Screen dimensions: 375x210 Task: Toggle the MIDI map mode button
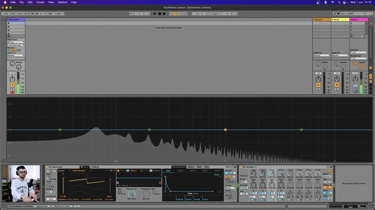click(350, 14)
